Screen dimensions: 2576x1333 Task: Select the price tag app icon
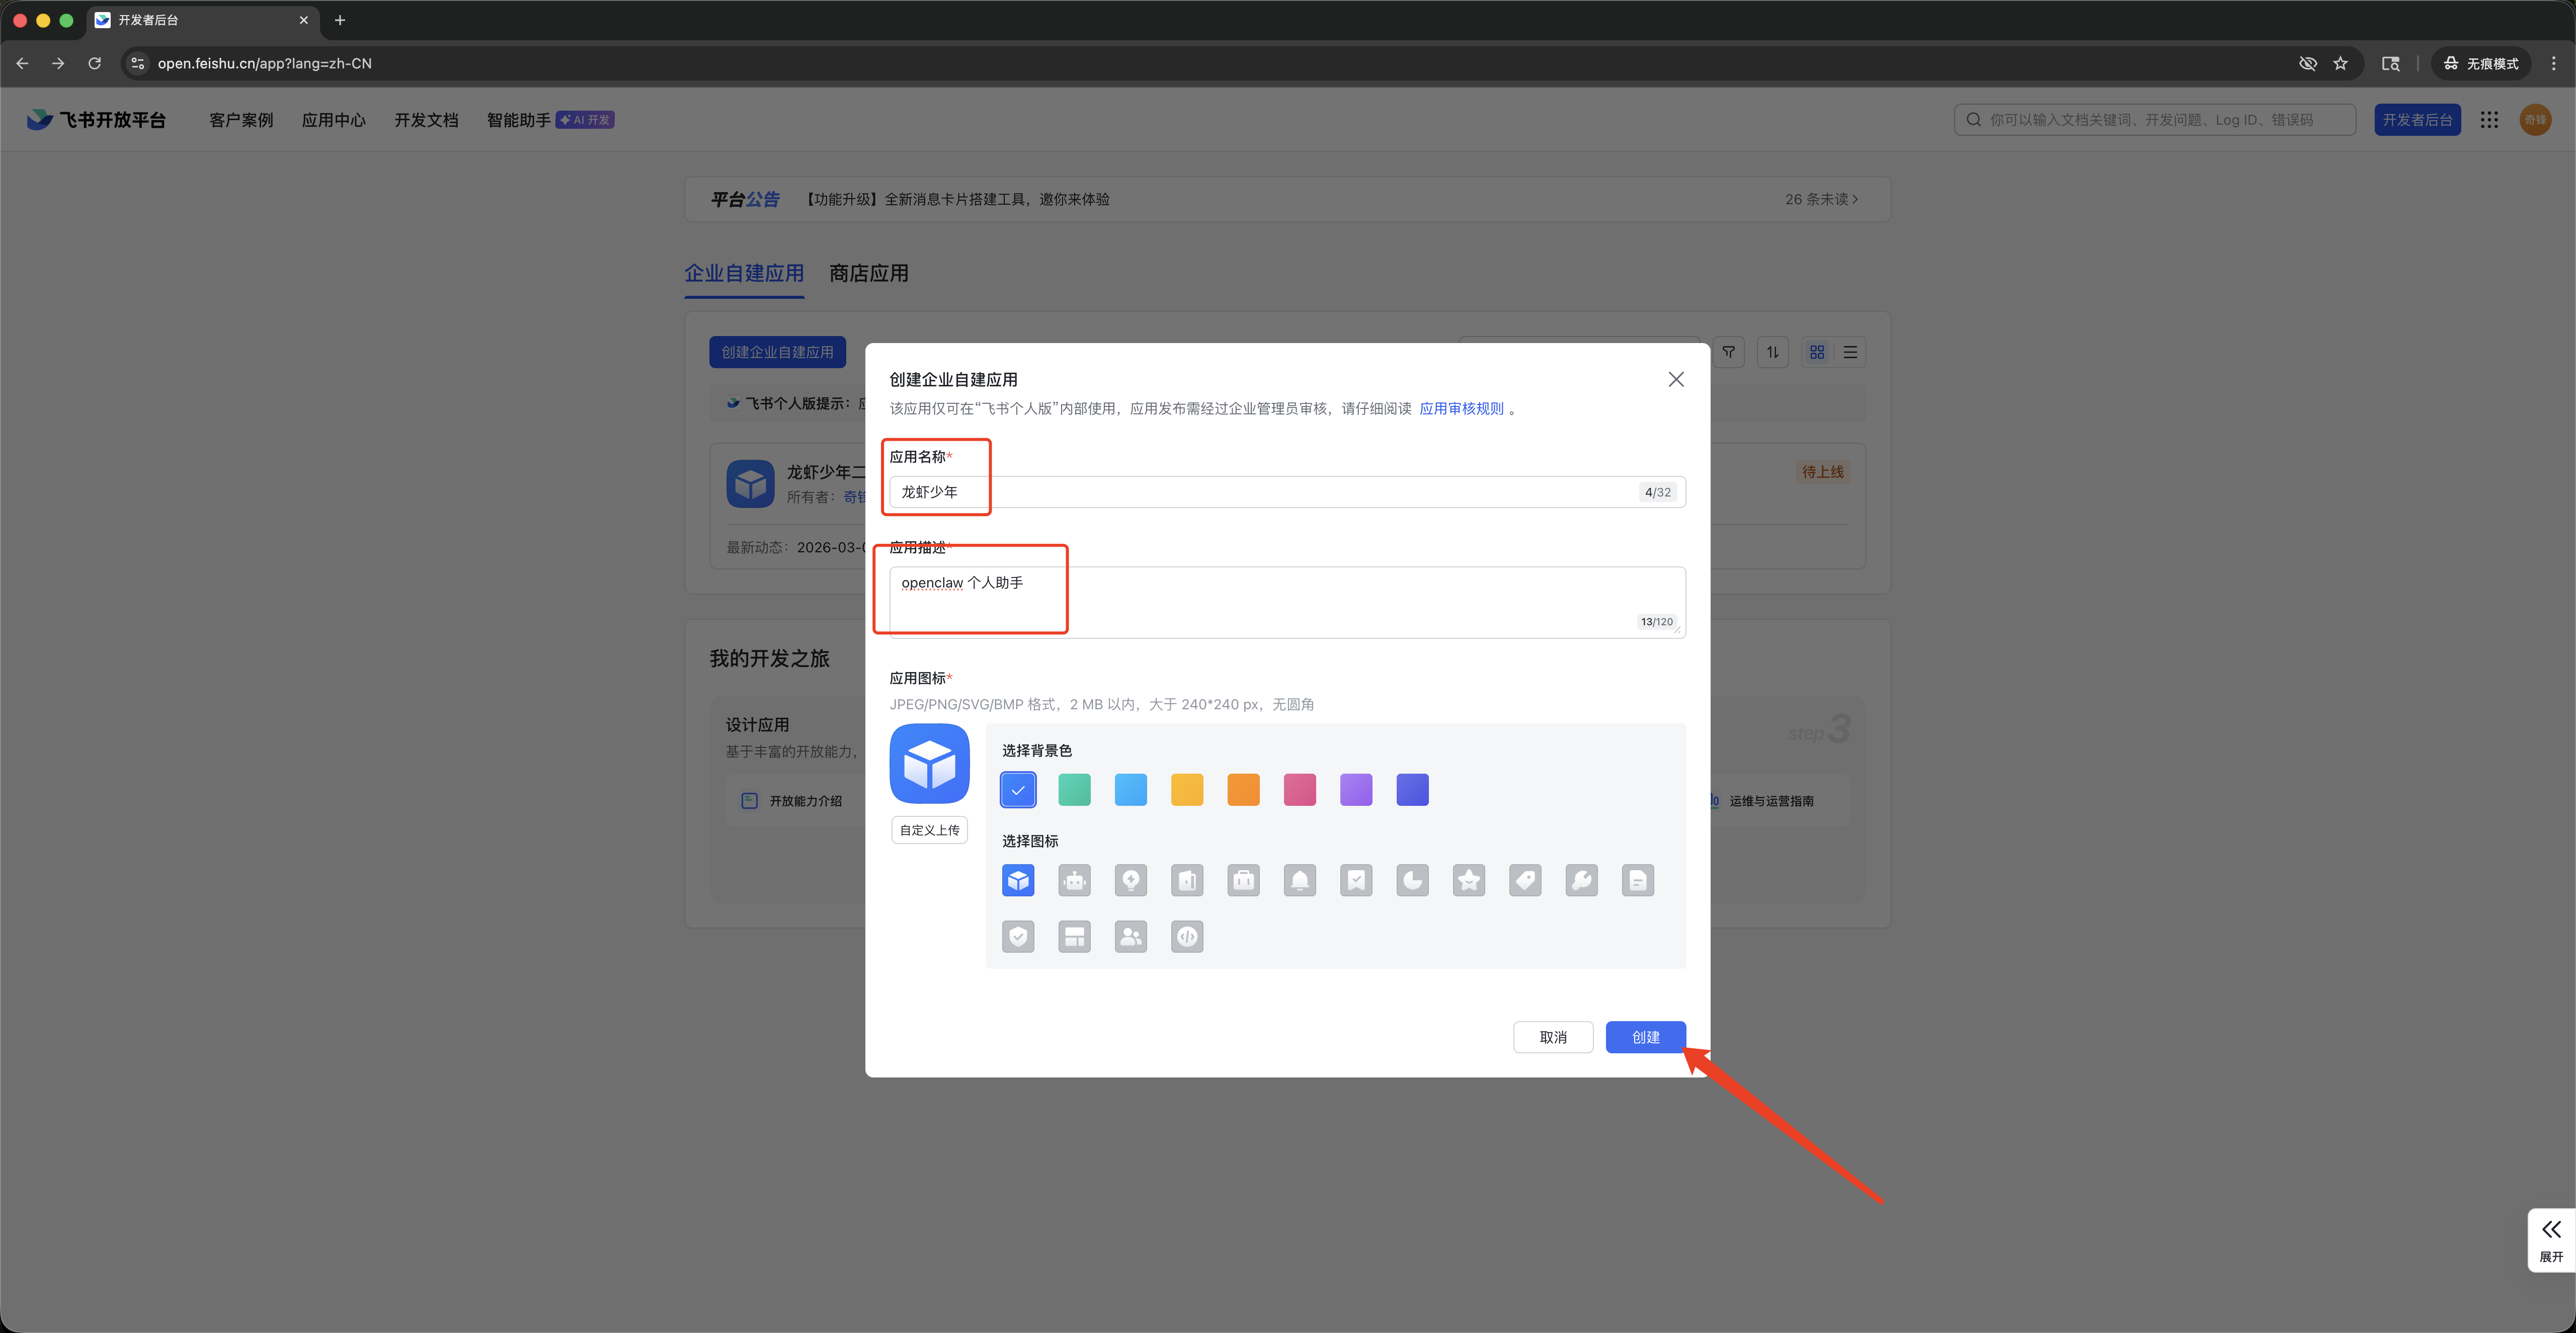1525,880
